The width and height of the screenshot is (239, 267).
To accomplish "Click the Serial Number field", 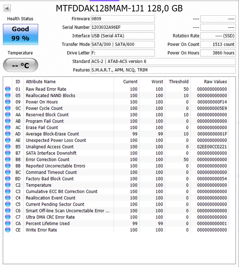I will [x=122, y=27].
